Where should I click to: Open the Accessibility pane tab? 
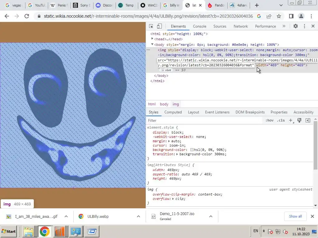pos(303,112)
